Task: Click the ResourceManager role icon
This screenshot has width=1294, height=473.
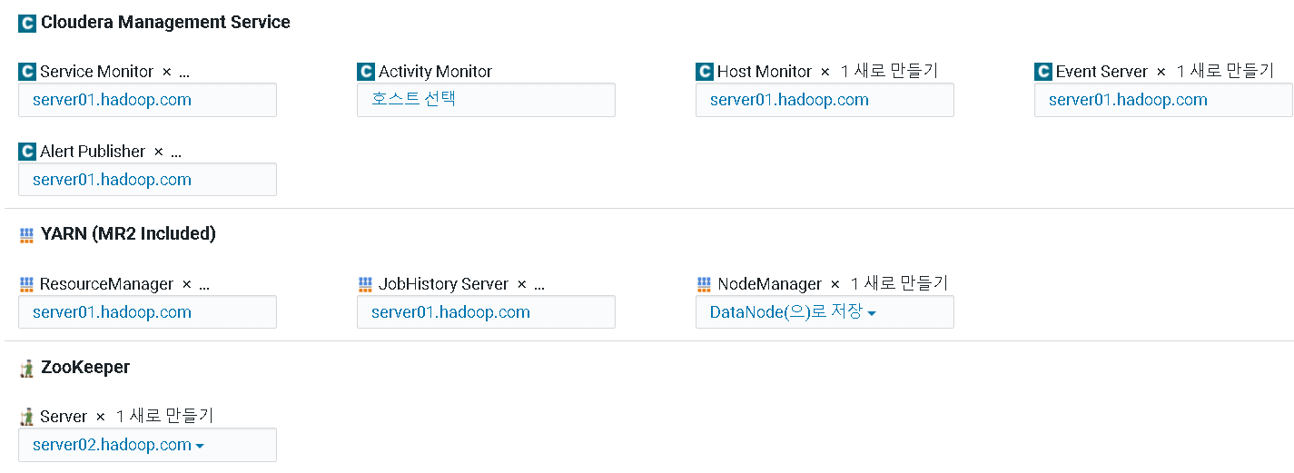Action: click(x=26, y=285)
